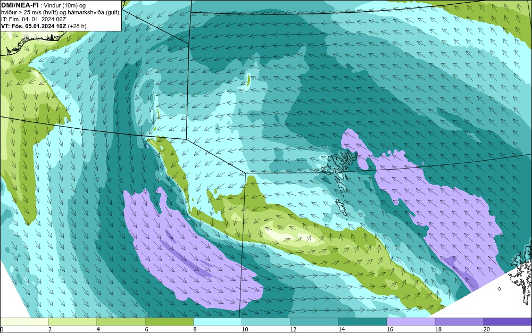This screenshot has width=532, height=333.
Task: Click the legend label "20"
Action: pyautogui.click(x=487, y=329)
